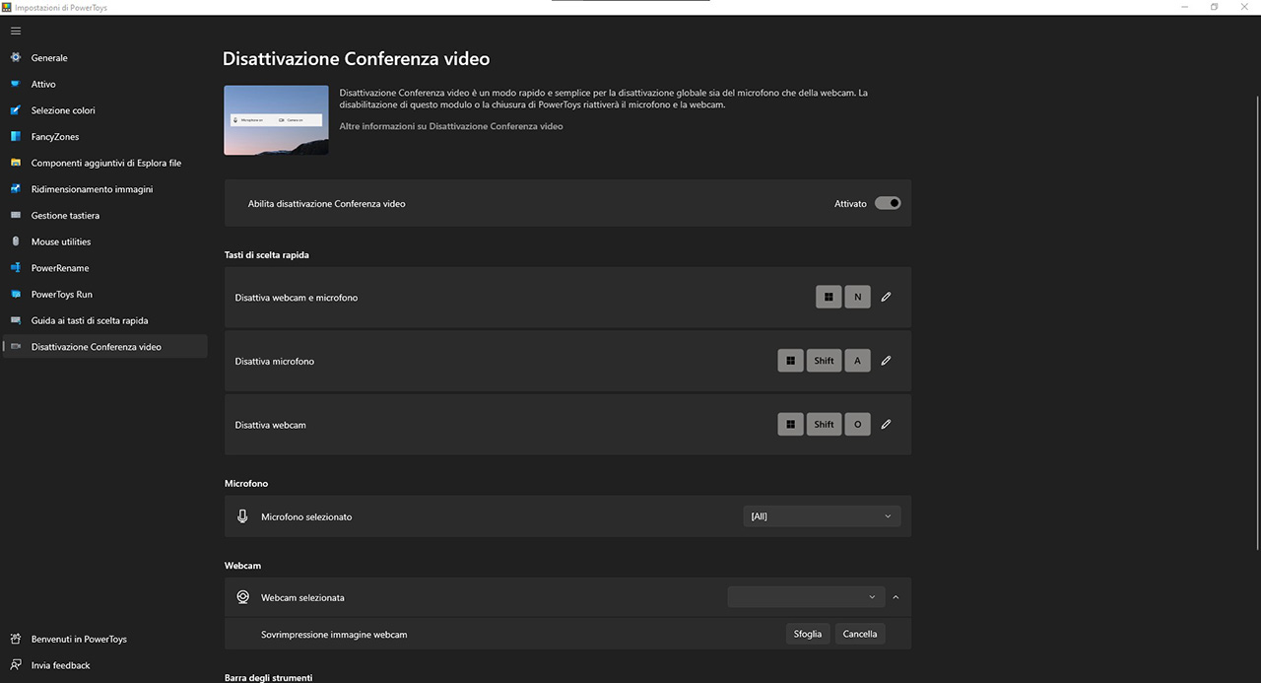This screenshot has width=1261, height=683.
Task: Click the microphone icon beside Microfono selezionato
Action: pyautogui.click(x=242, y=516)
